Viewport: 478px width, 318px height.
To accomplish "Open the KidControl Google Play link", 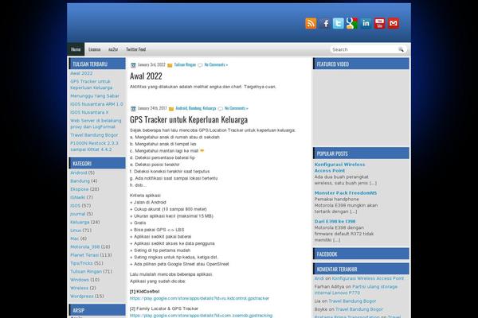I will 199,298.
